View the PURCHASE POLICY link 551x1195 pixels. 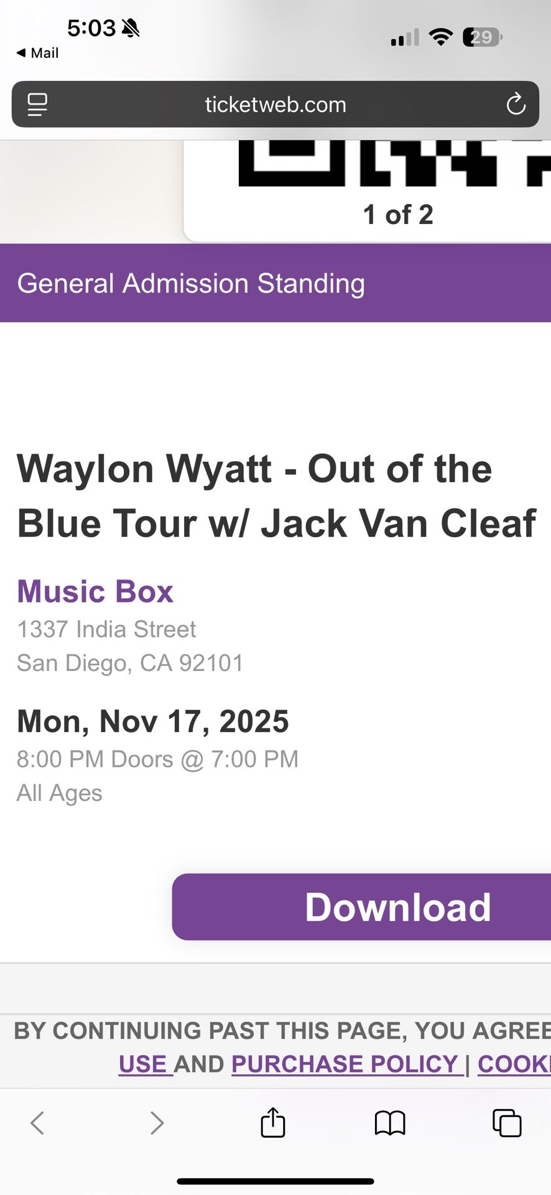346,1064
